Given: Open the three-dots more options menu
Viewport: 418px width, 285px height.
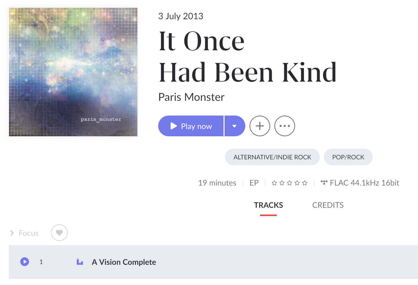Looking at the screenshot, I should 285,126.
